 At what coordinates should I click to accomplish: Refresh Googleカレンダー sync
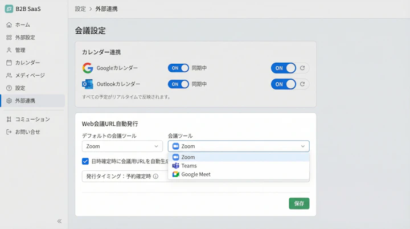[x=302, y=68]
